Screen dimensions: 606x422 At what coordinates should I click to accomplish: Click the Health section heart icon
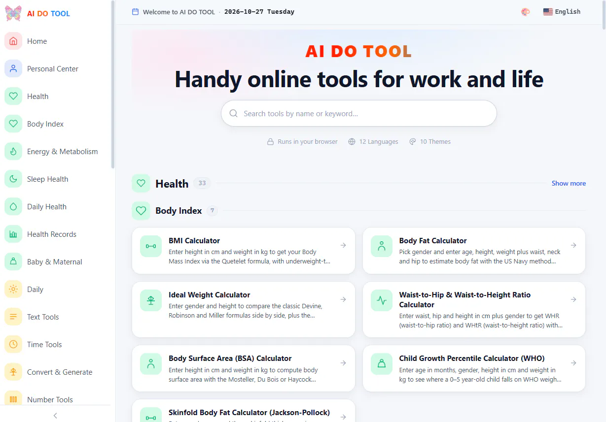coord(141,183)
